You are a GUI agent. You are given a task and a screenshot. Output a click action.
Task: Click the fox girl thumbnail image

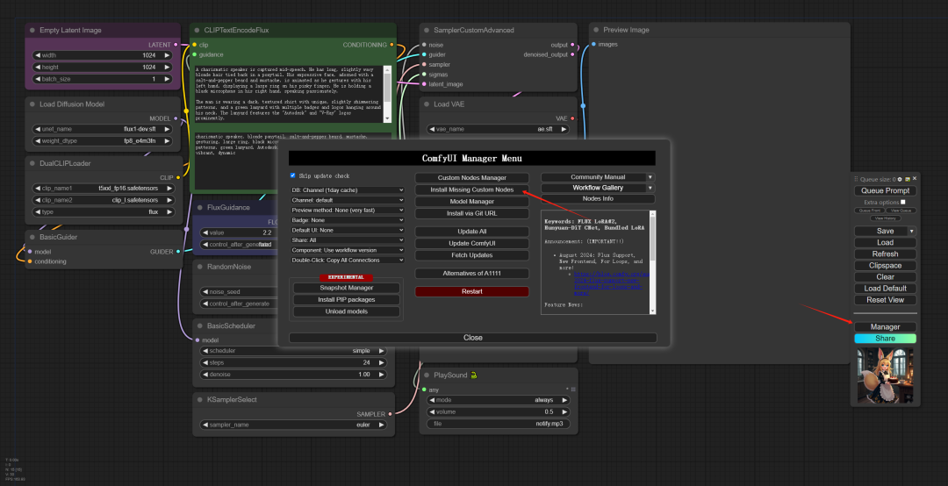[x=885, y=375]
